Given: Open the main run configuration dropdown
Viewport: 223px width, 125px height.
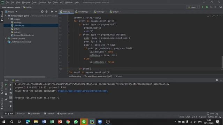Looking at the screenshot, I should (193, 7).
